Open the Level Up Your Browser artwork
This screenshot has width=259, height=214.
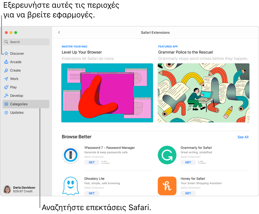point(107,93)
